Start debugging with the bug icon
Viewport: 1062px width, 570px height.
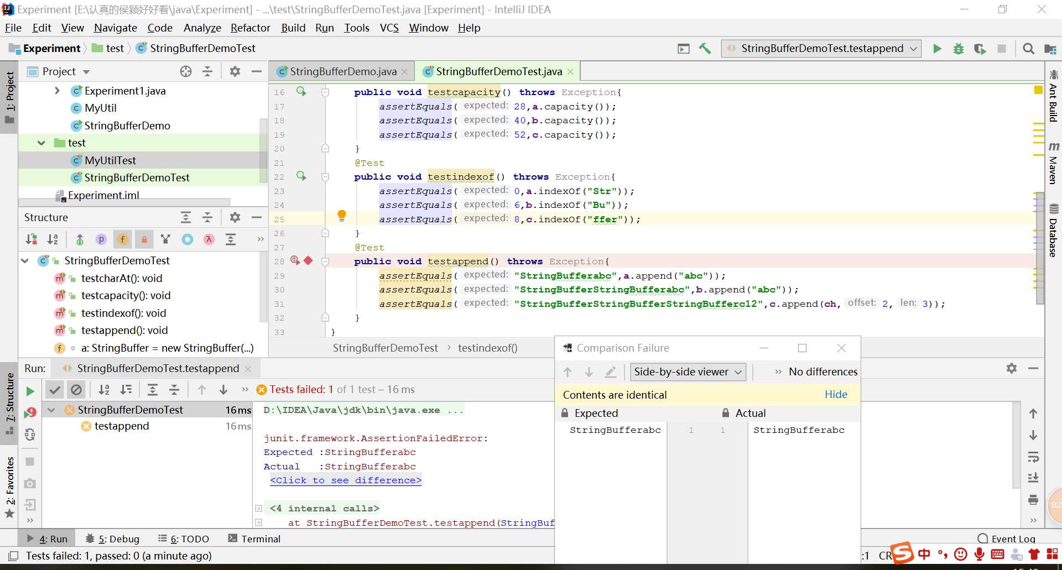959,49
